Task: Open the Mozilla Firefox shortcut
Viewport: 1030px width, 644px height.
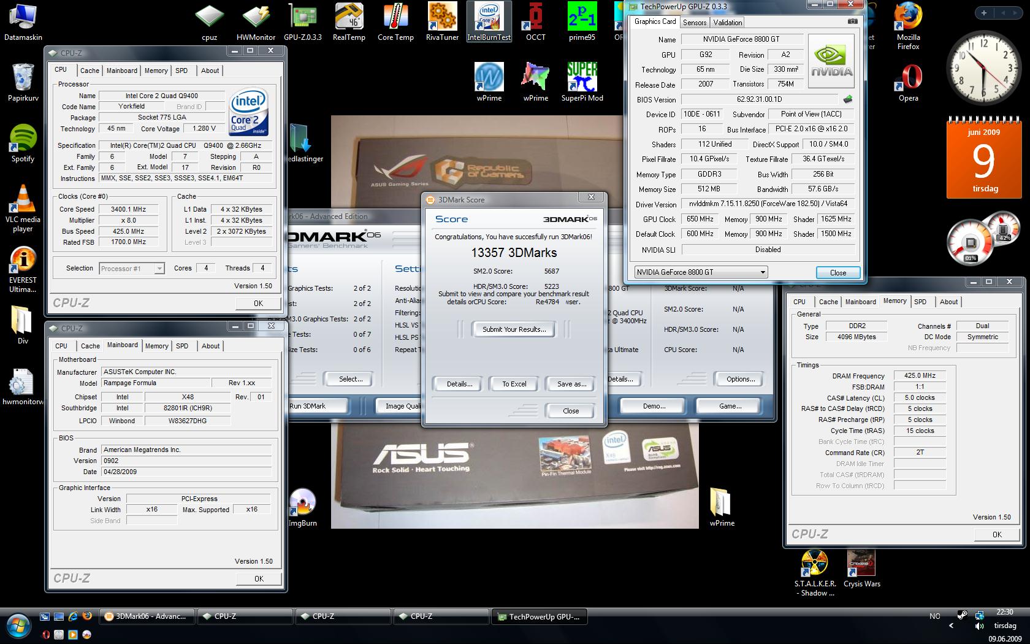Action: click(908, 26)
